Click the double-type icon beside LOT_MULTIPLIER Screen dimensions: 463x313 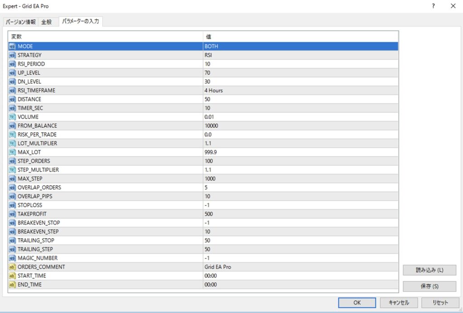(12, 144)
